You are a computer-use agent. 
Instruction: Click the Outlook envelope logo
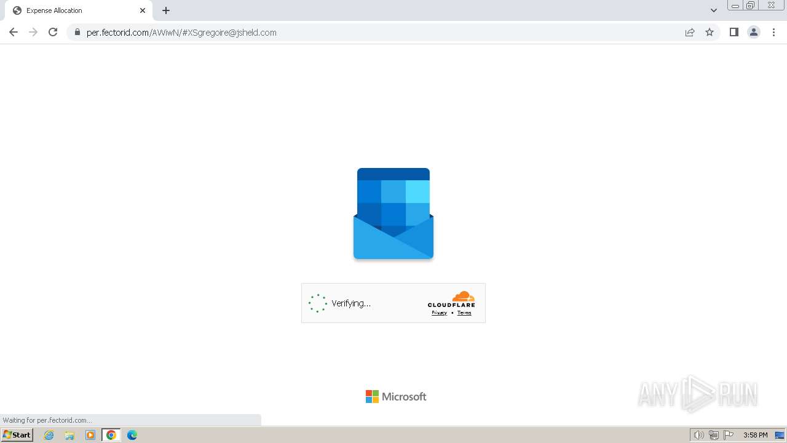(393, 214)
